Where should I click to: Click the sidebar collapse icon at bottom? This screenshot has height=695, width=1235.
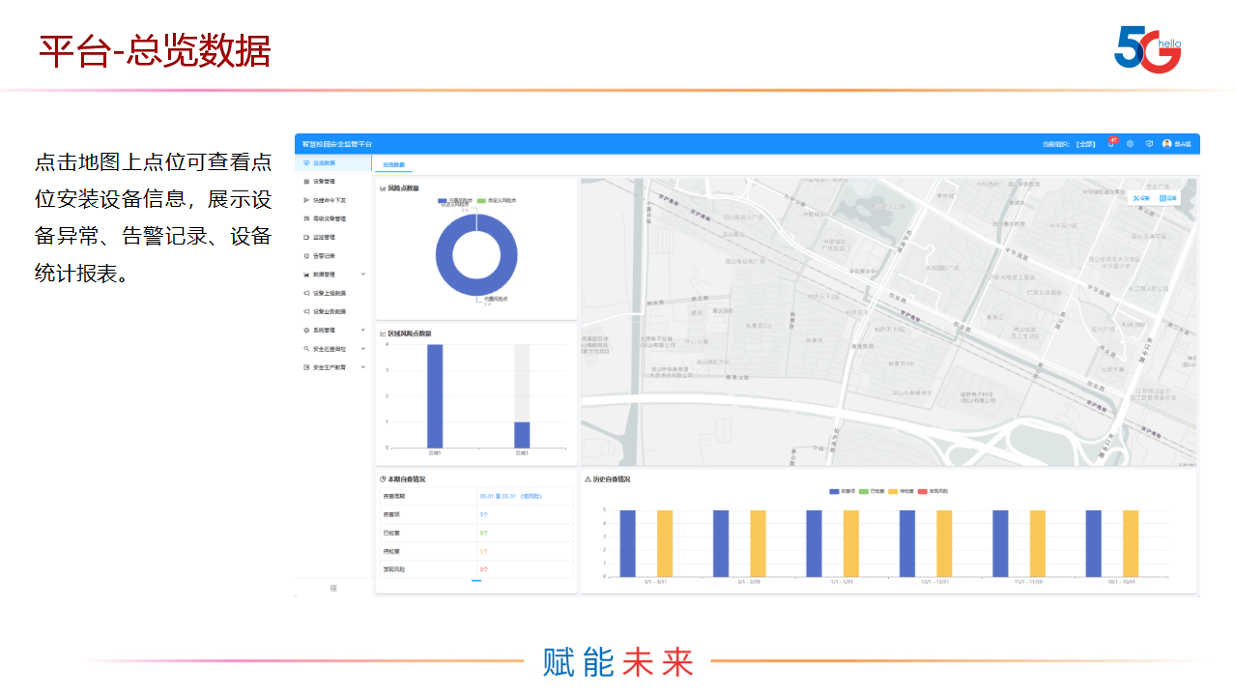(x=333, y=588)
